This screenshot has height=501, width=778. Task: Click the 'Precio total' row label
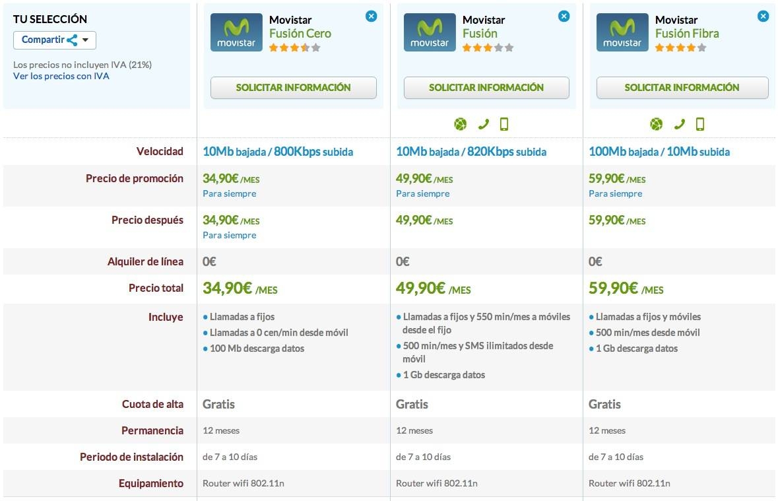(x=156, y=288)
